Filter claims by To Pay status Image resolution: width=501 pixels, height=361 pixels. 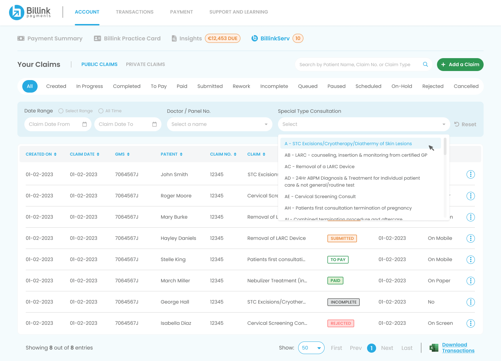coord(159,86)
